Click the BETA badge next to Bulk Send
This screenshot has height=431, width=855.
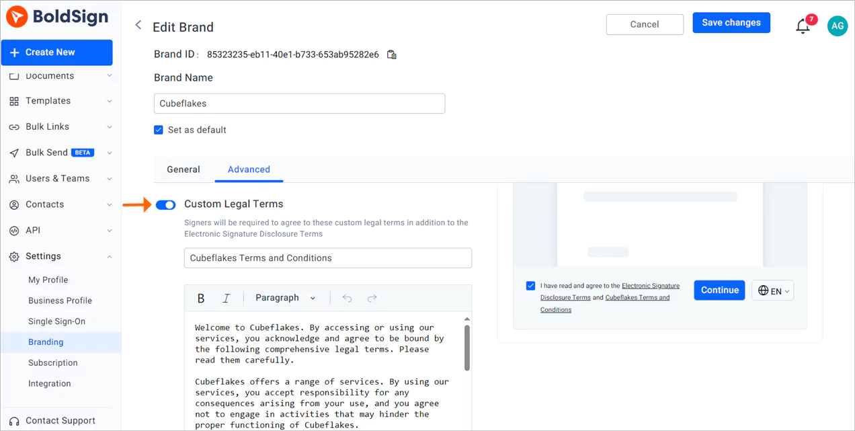pos(83,153)
